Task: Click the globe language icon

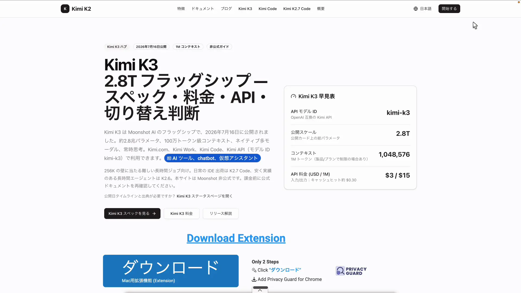Action: tap(415, 9)
